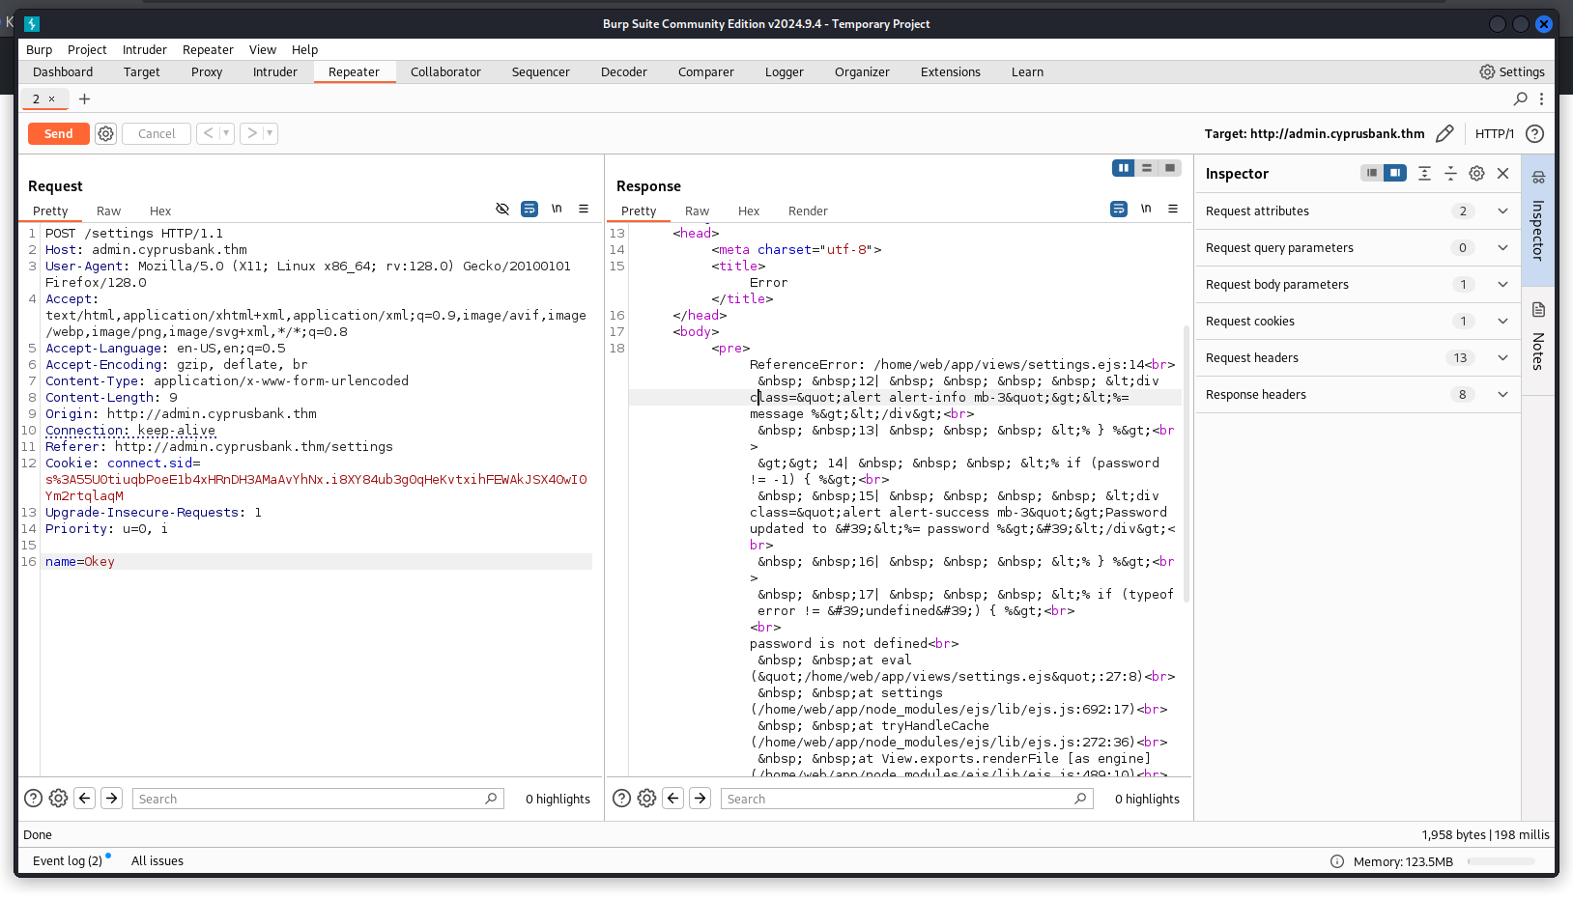Jump to previous Request search match
1573x899 pixels.
[85, 798]
